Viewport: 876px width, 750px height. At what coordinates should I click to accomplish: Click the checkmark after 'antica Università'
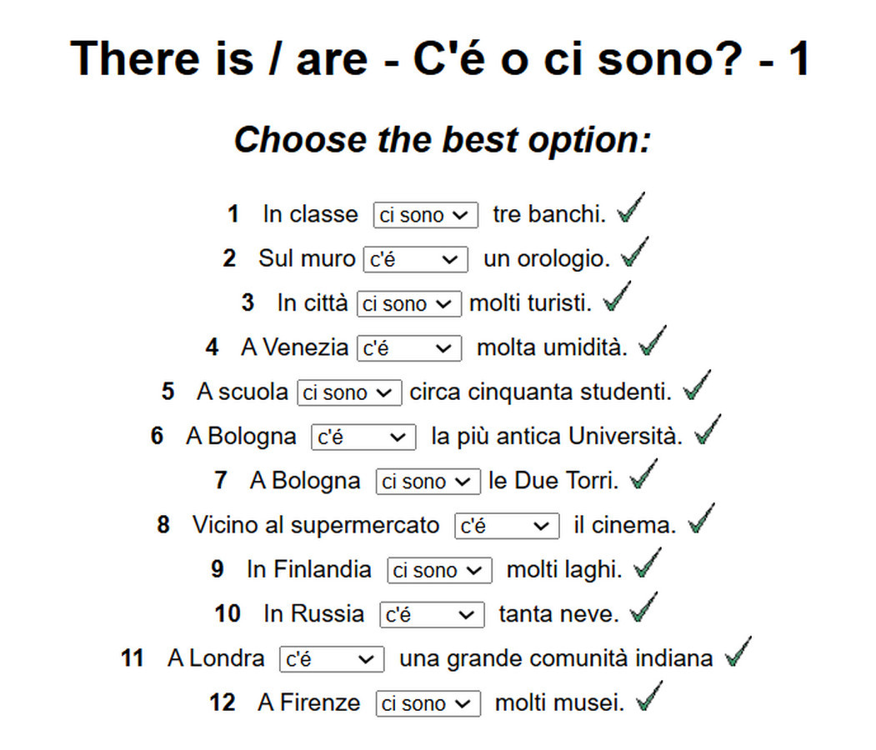click(708, 430)
